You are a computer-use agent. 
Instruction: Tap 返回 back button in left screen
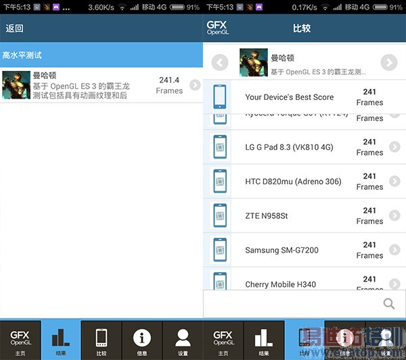14,28
